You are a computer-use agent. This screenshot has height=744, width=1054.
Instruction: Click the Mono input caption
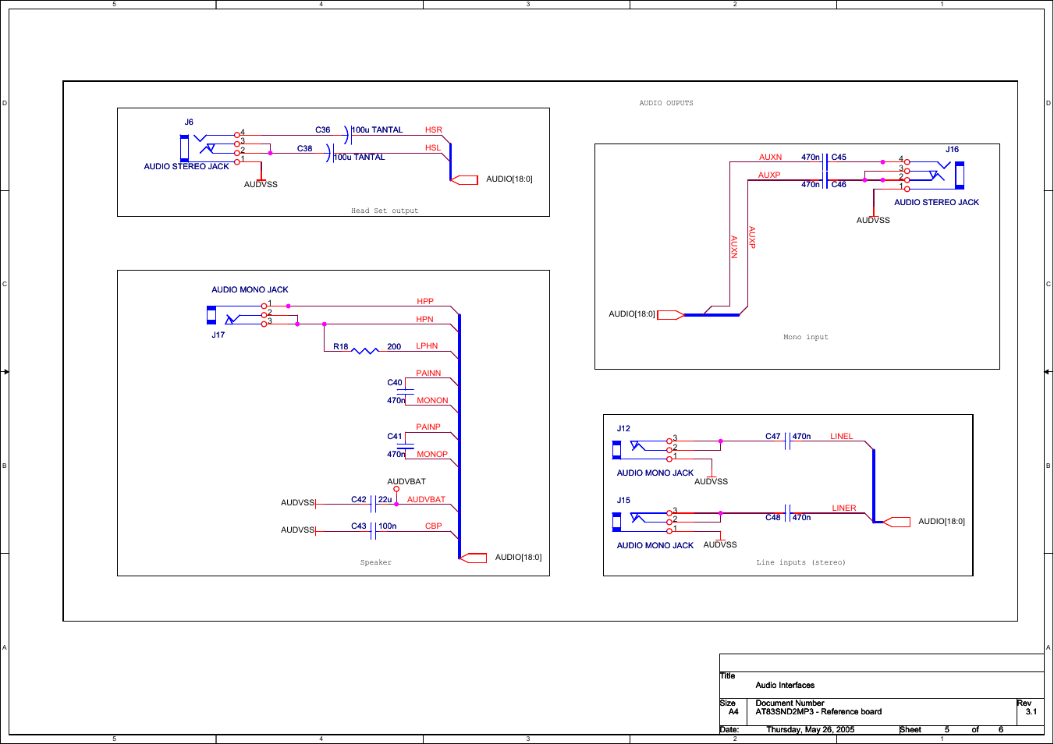pyautogui.click(x=806, y=337)
